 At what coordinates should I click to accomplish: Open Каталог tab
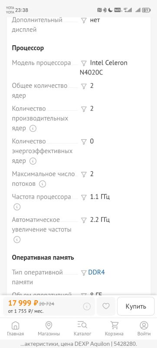[82, 328]
